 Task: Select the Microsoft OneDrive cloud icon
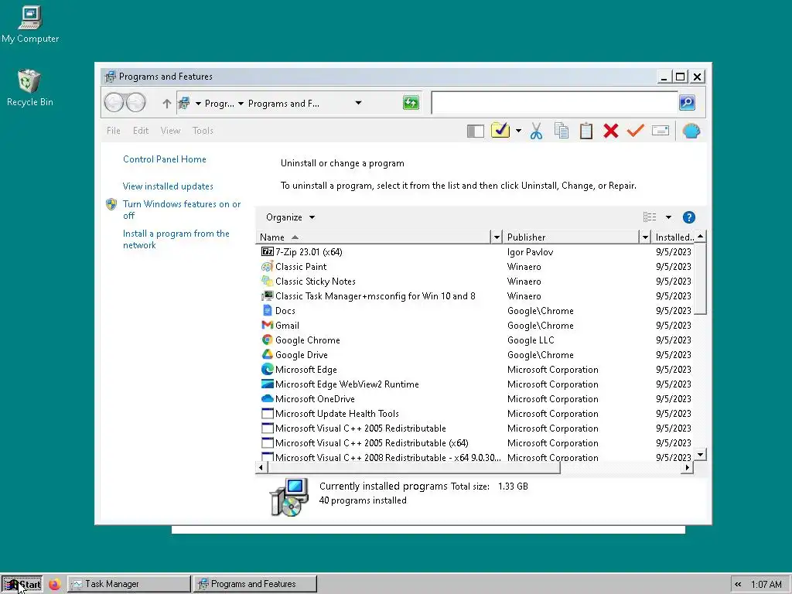click(x=267, y=398)
